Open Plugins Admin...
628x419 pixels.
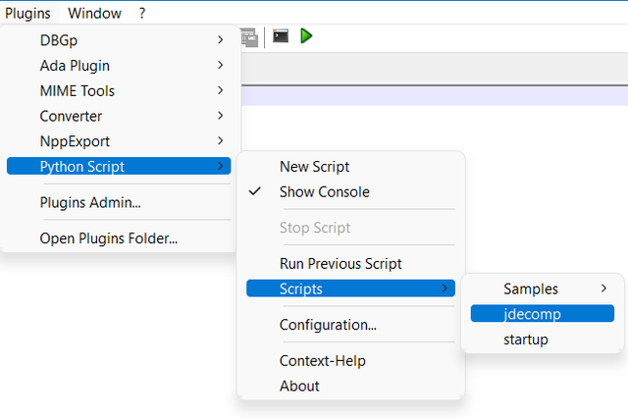point(119,202)
